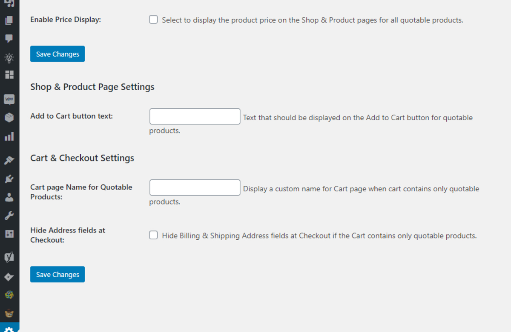This screenshot has height=332, width=511.
Task: Open Users person icon in sidebar
Action: point(9,198)
